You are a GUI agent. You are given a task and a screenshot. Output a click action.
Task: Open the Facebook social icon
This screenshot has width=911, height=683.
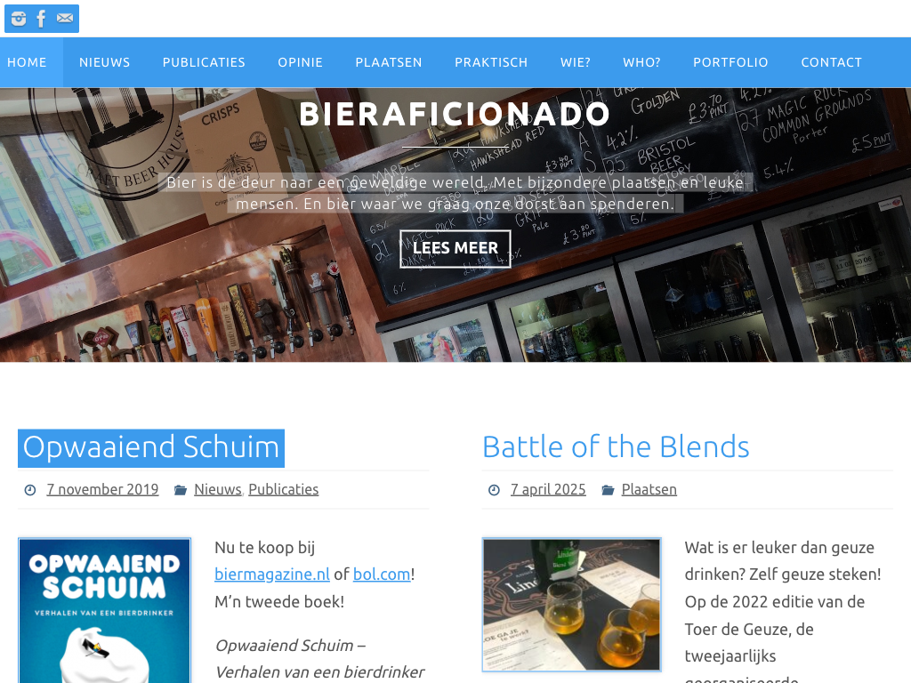coord(41,19)
